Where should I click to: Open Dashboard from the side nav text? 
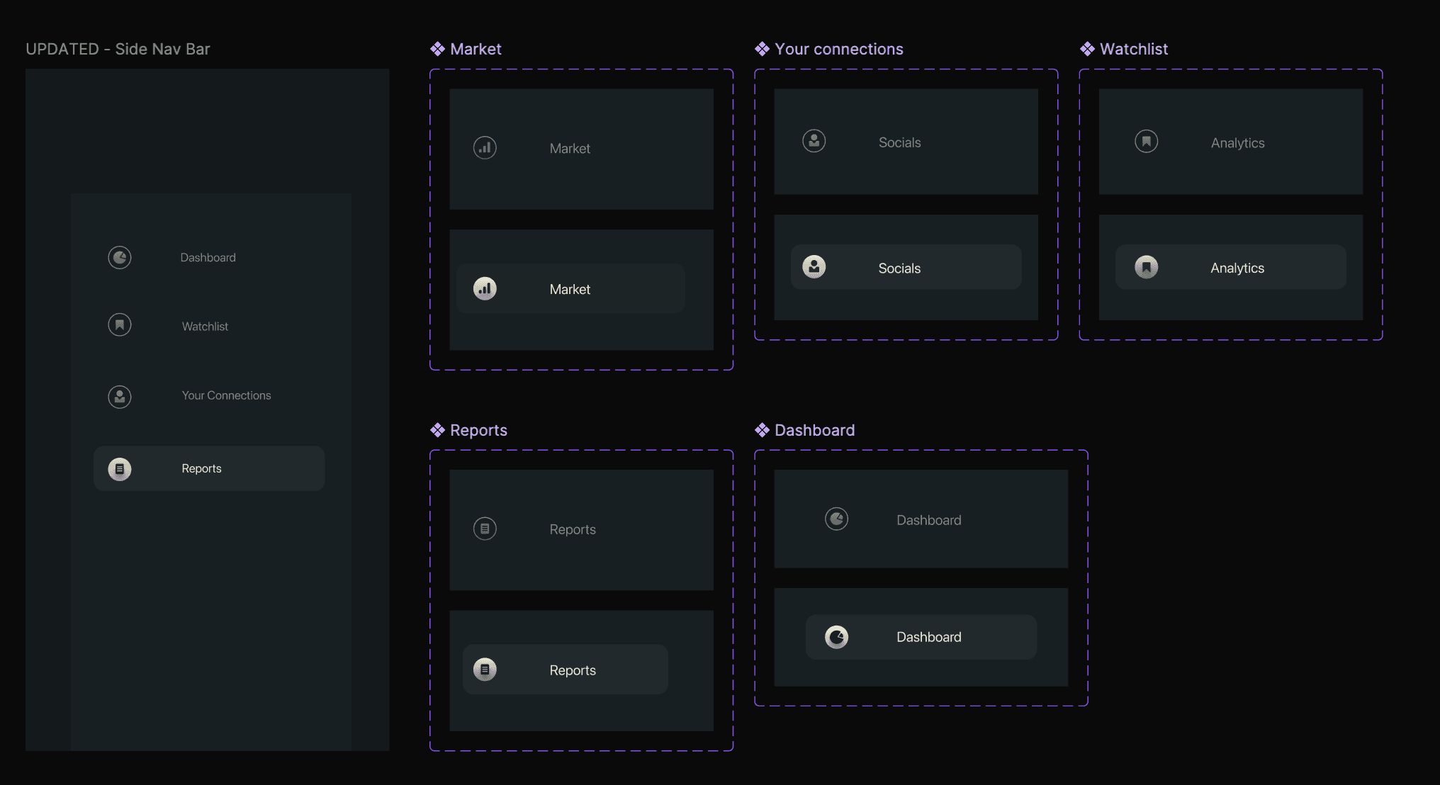208,258
